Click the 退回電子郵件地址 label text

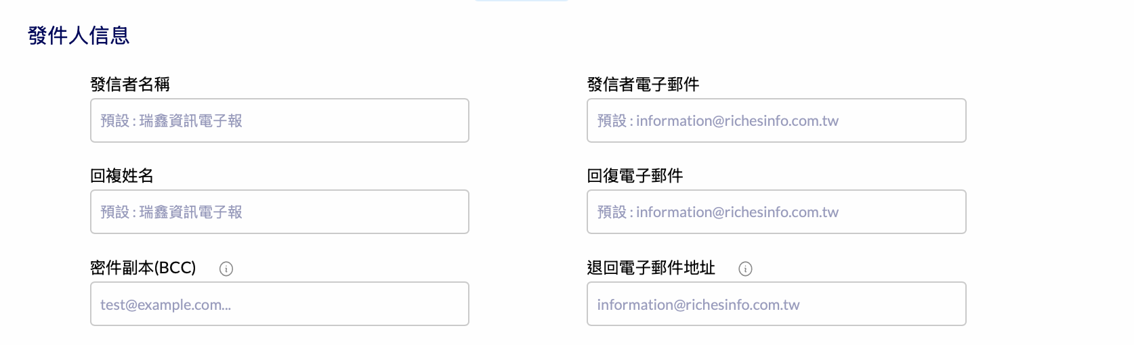pyautogui.click(x=651, y=268)
